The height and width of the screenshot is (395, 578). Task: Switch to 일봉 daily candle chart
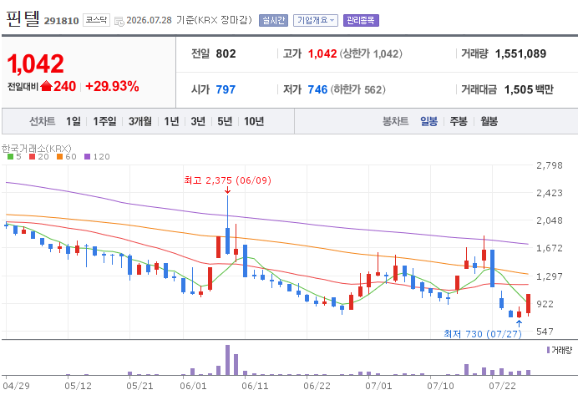(x=429, y=121)
